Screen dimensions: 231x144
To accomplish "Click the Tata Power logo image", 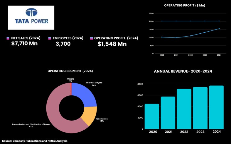I will click(x=31, y=18).
